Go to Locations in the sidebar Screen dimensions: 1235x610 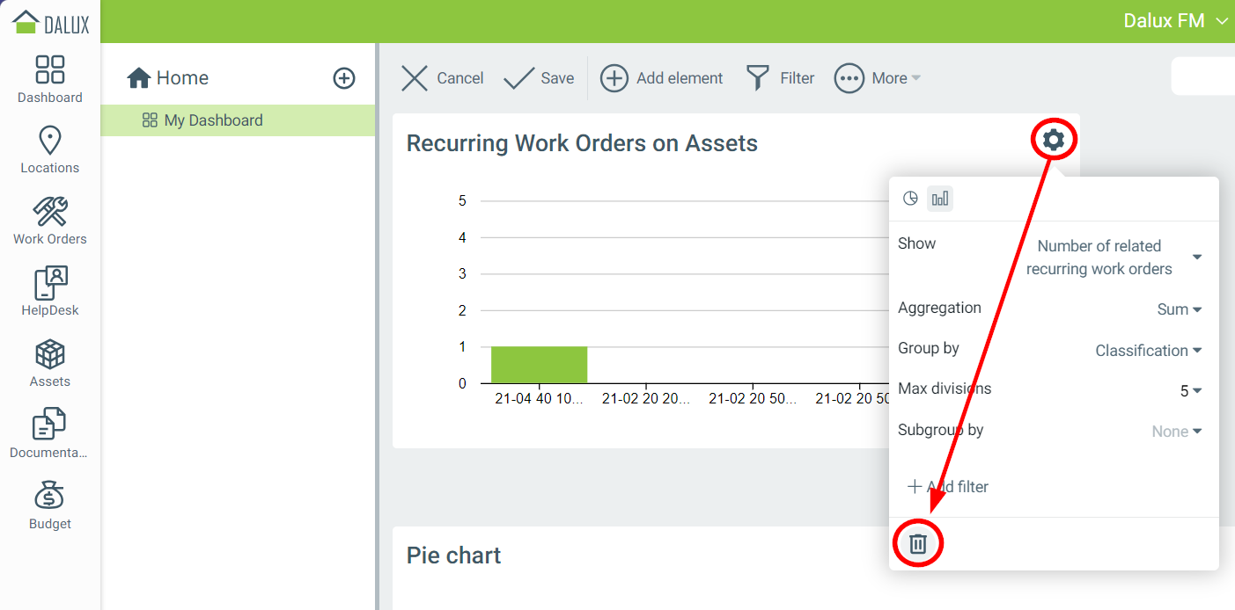click(x=50, y=149)
